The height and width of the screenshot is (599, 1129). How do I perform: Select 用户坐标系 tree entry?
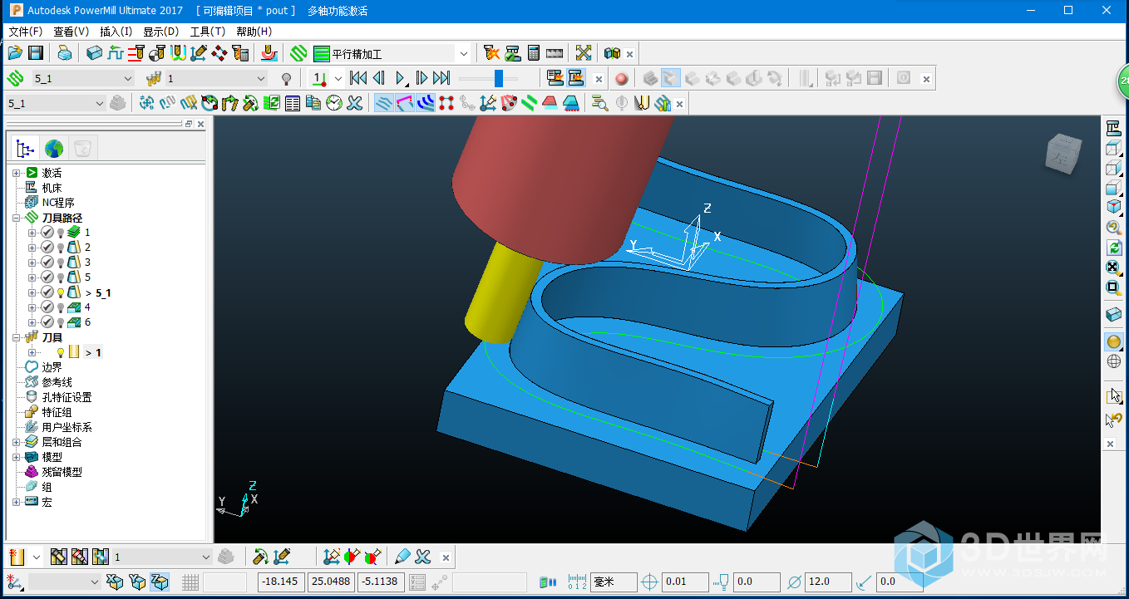[x=67, y=427]
